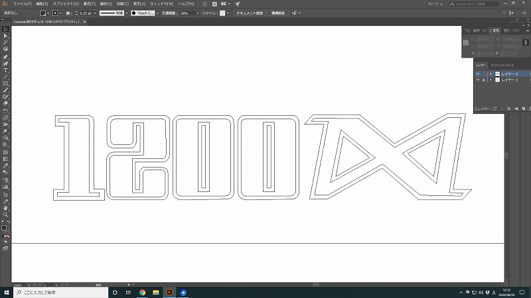Screen dimensions: 531x298
Task: Toggle visibility of レイヤー 1
Action: click(x=478, y=79)
